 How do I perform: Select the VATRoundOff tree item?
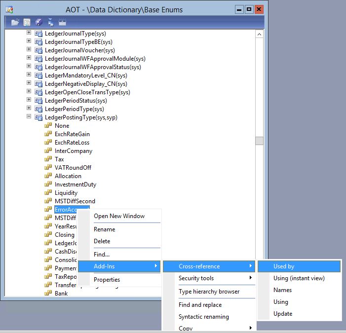[x=73, y=168]
